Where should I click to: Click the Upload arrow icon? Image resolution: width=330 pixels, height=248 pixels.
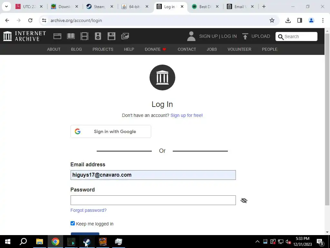pos(245,36)
